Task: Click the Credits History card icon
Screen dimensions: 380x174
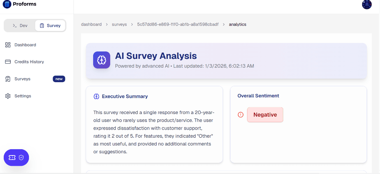Action: [x=8, y=62]
